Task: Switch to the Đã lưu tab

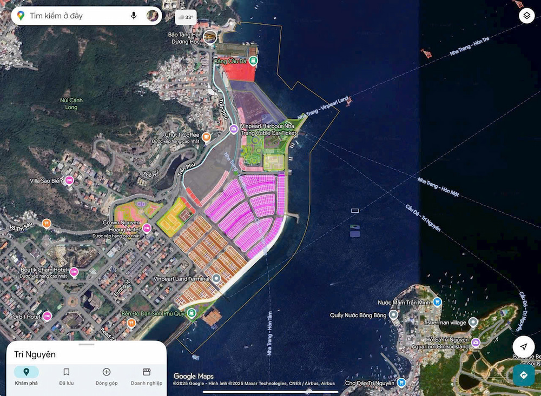Action: click(x=67, y=375)
